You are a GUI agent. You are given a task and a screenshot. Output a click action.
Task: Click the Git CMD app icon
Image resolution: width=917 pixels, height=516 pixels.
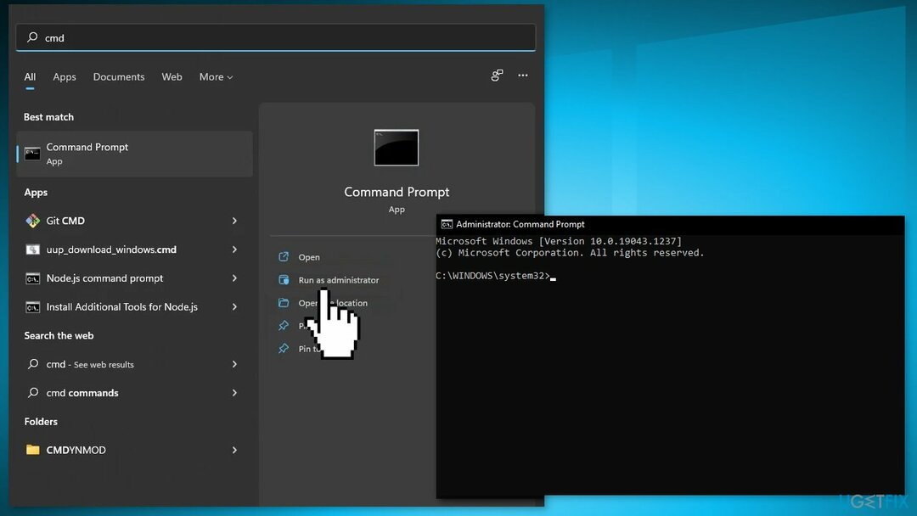tap(33, 221)
